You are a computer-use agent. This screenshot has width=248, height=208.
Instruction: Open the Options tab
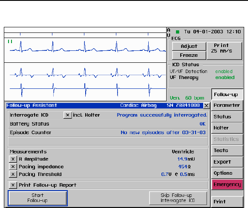click(227, 173)
